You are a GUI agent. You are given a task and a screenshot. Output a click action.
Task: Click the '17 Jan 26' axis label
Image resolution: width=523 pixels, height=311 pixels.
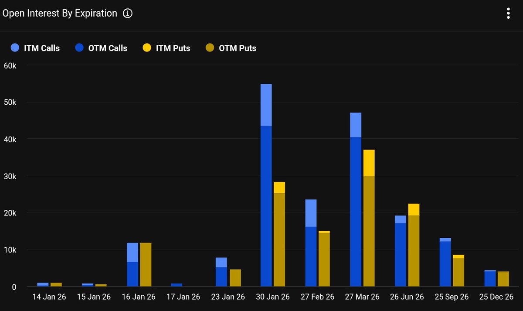[183, 297]
